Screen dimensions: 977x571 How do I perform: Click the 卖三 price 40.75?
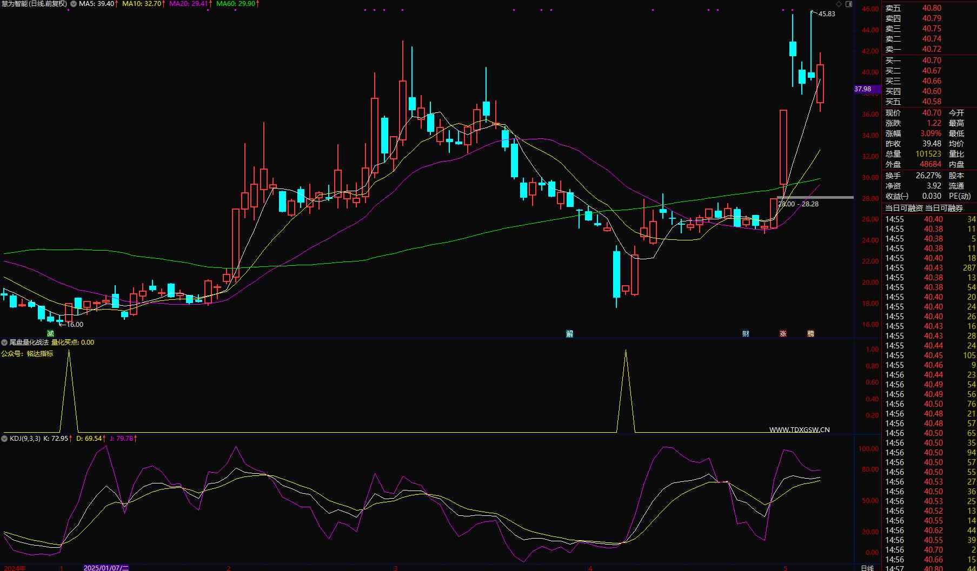(932, 29)
